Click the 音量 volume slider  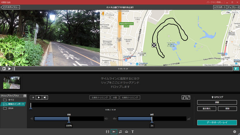tap(69, 119)
